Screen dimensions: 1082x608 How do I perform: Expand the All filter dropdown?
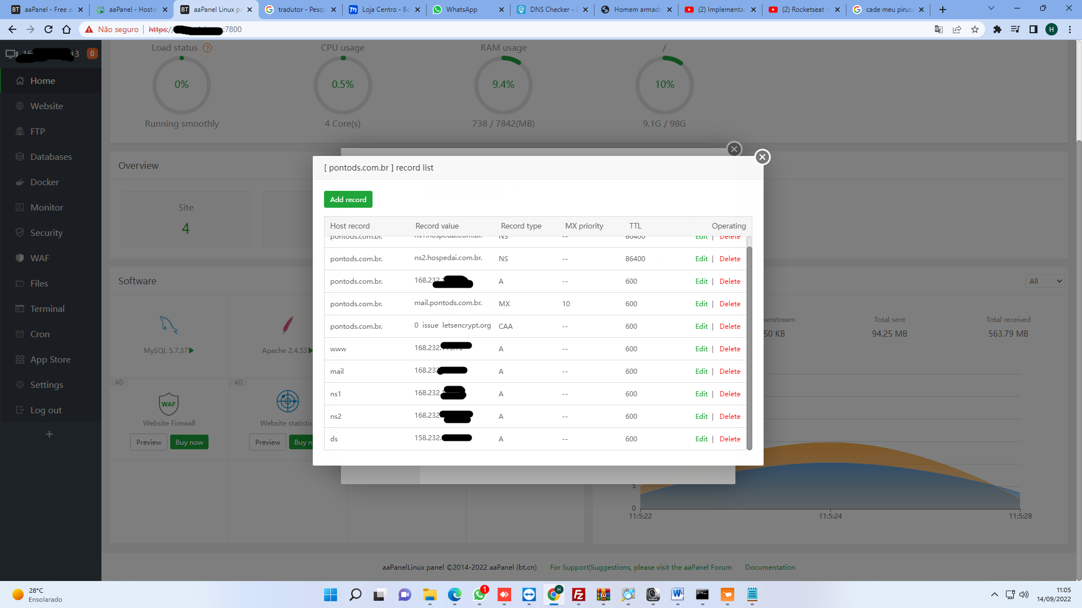1045,281
